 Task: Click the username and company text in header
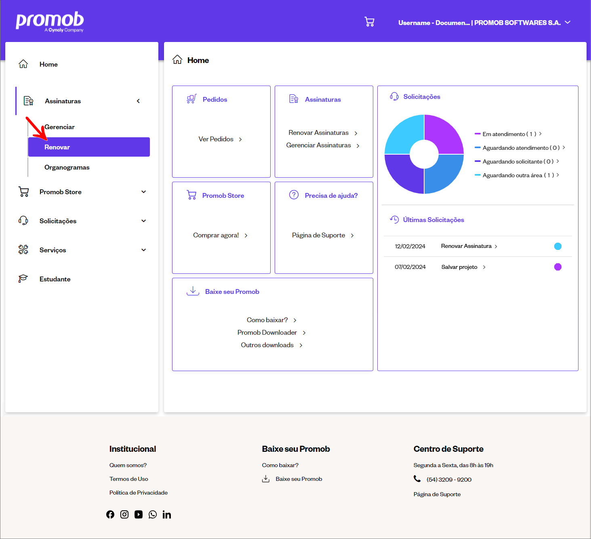click(x=480, y=23)
